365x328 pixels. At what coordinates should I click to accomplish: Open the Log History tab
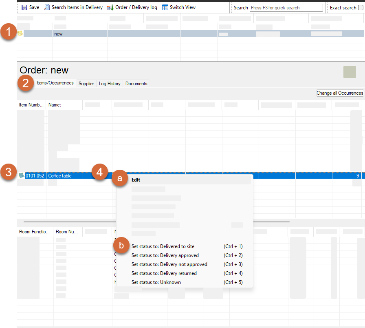point(110,84)
